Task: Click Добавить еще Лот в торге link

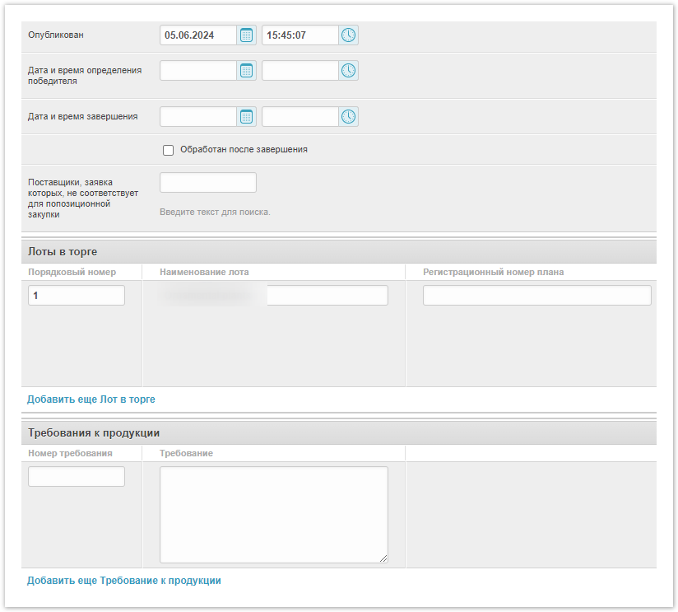Action: click(x=91, y=399)
